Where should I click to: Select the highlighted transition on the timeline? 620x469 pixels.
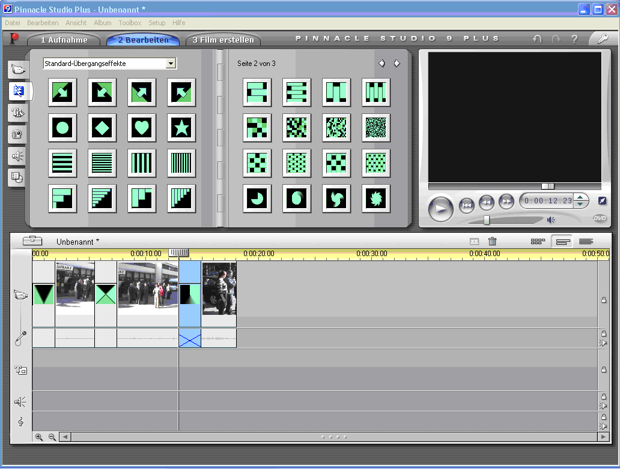pos(190,294)
